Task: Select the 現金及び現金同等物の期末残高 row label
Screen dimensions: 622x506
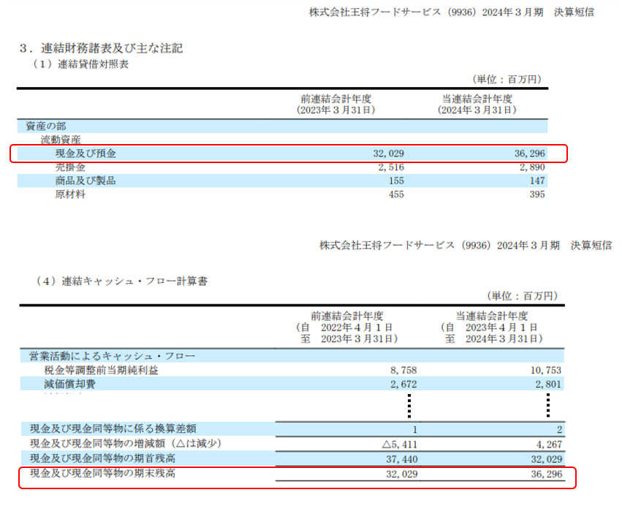Action: pos(102,474)
